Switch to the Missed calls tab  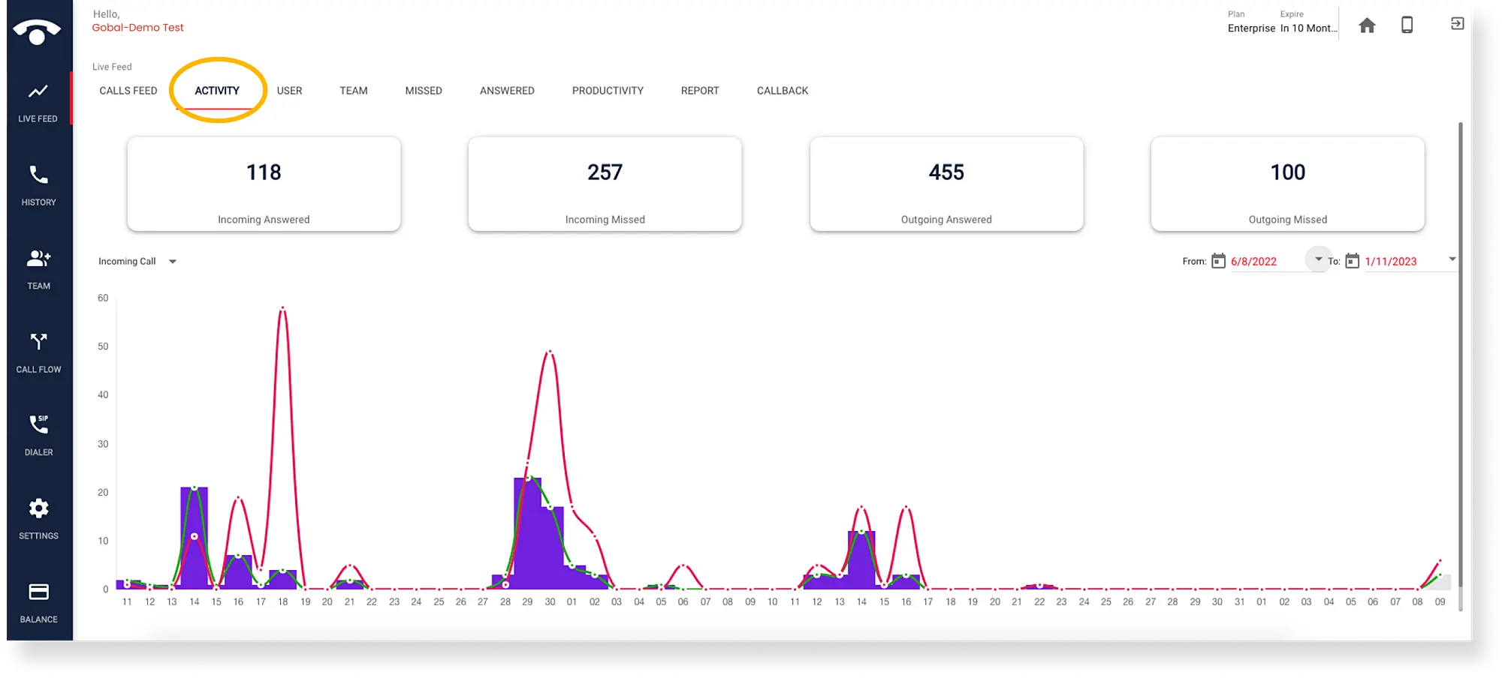(423, 90)
